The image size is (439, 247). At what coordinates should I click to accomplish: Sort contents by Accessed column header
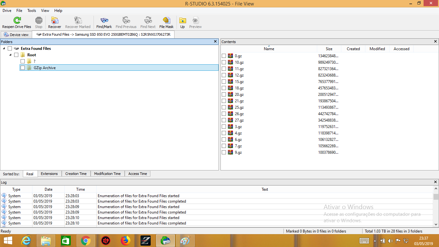(401, 49)
